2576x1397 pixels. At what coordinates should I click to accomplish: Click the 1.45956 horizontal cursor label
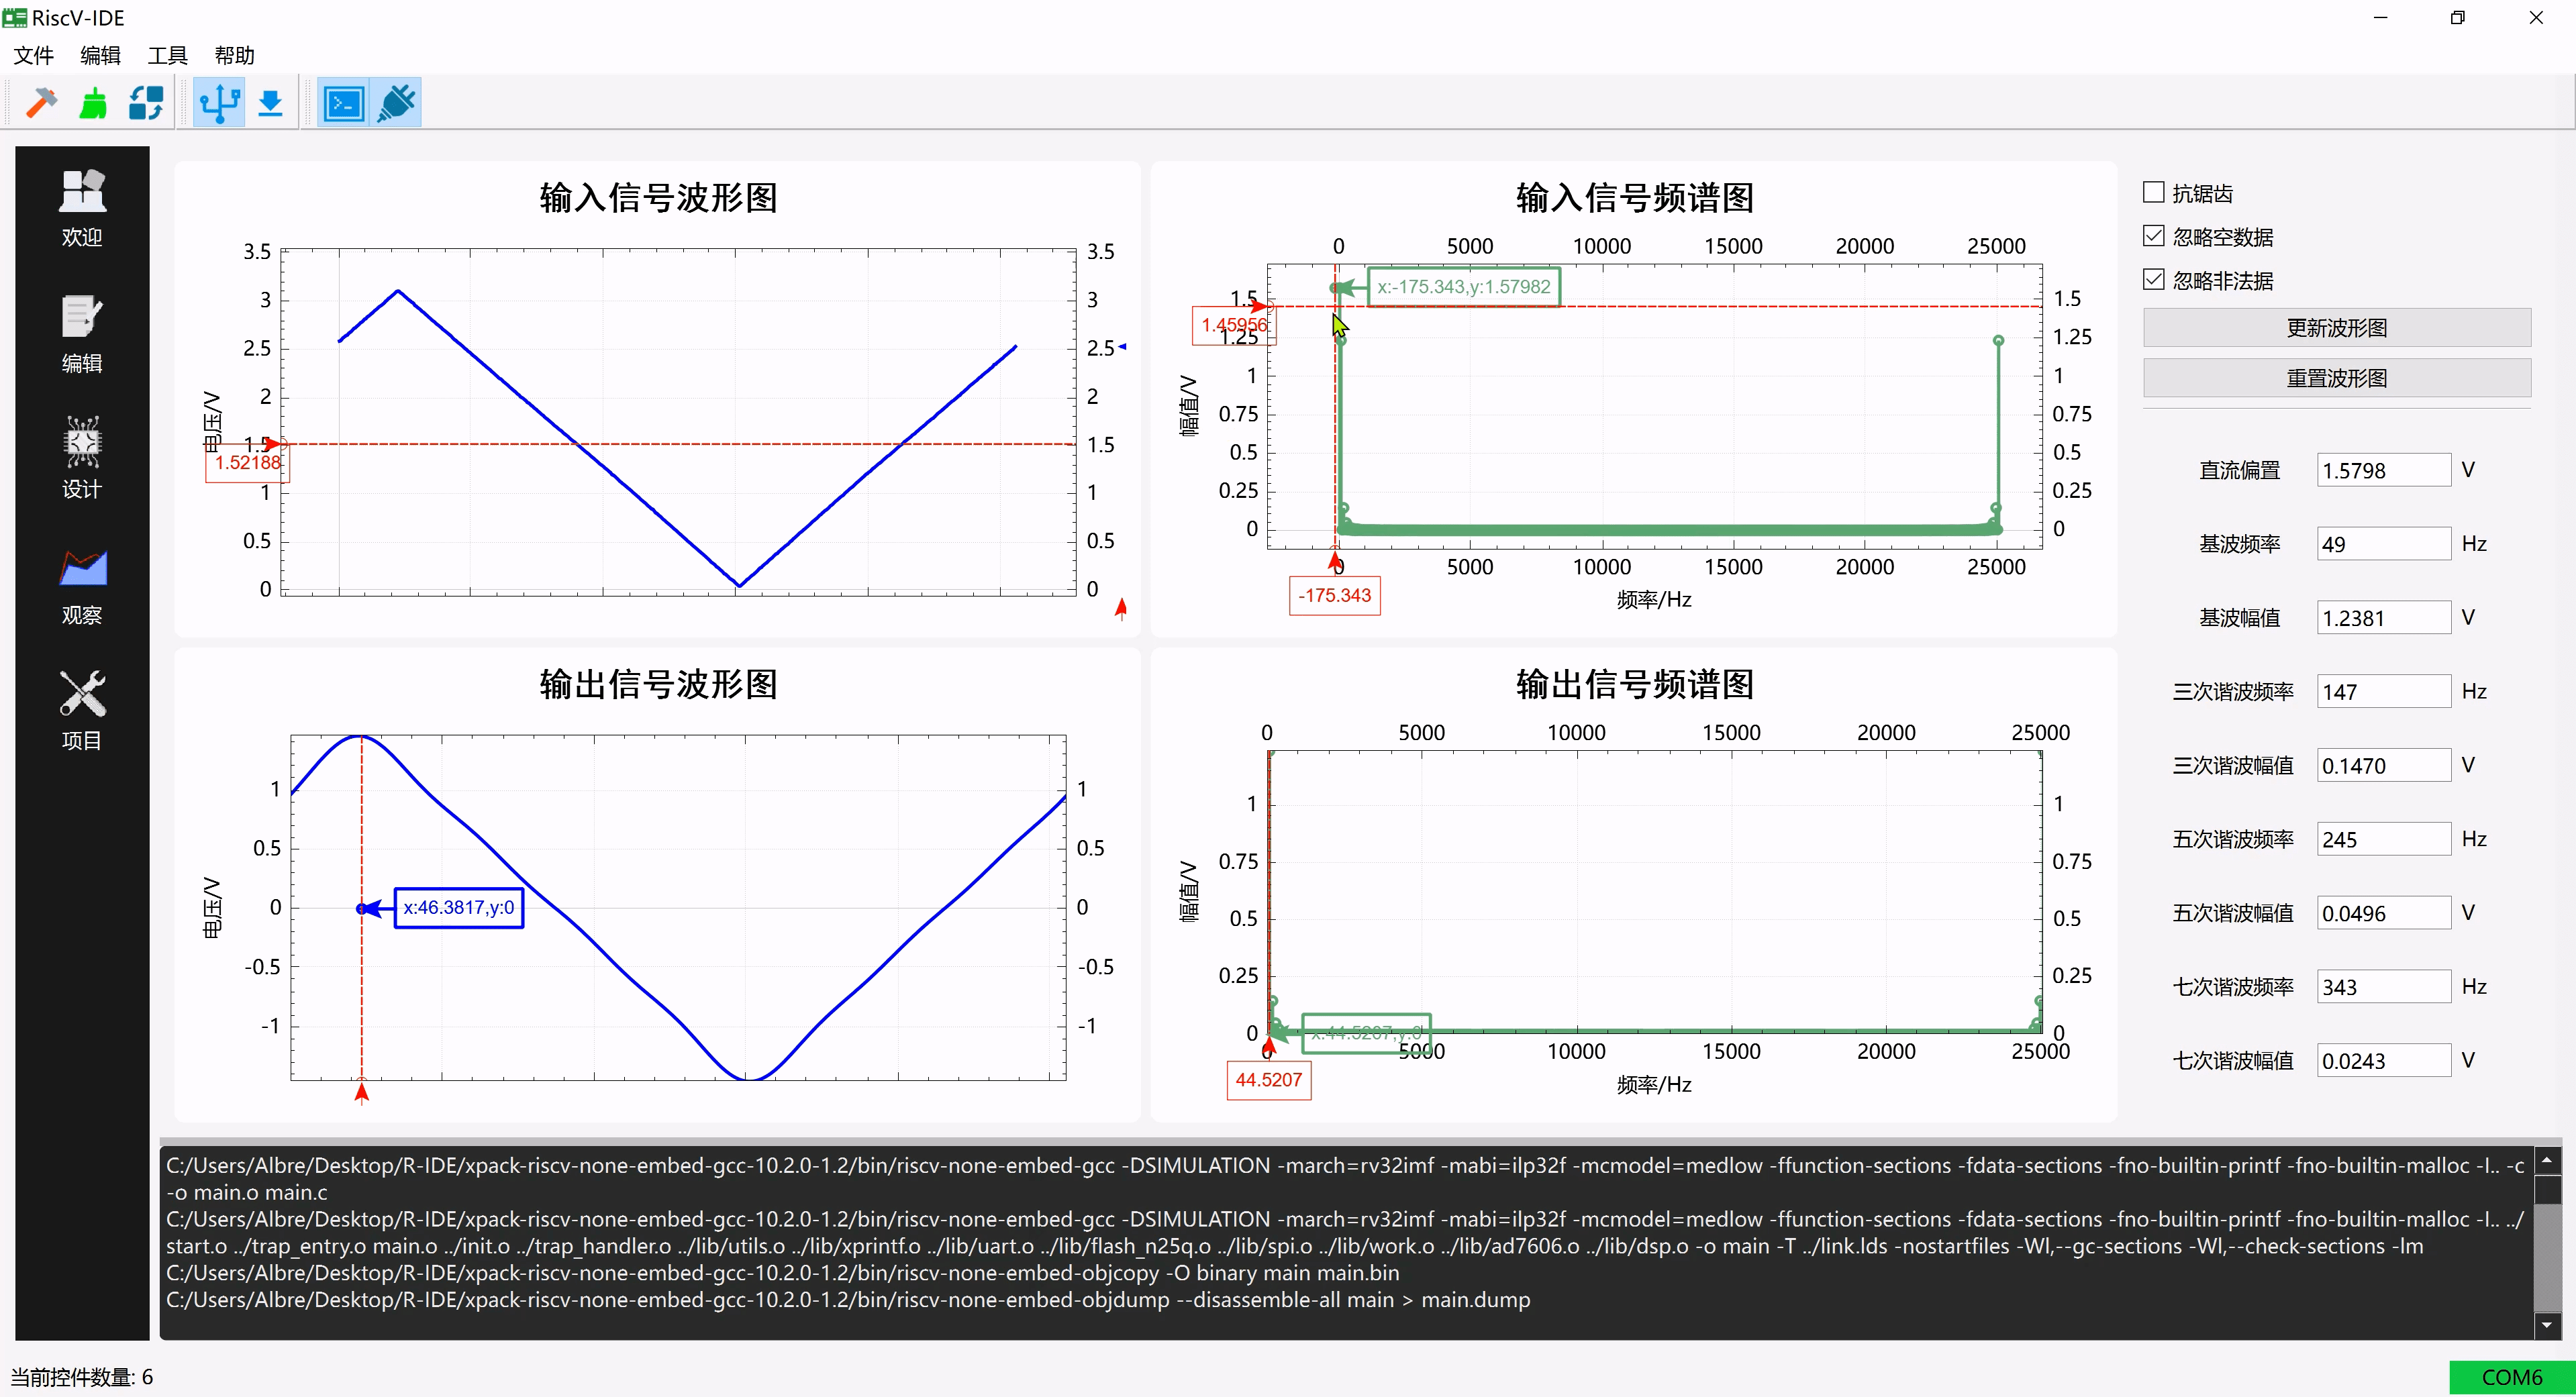[1233, 325]
